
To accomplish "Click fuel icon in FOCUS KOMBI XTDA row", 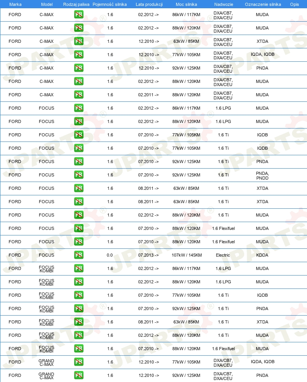I will click(x=79, y=322).
